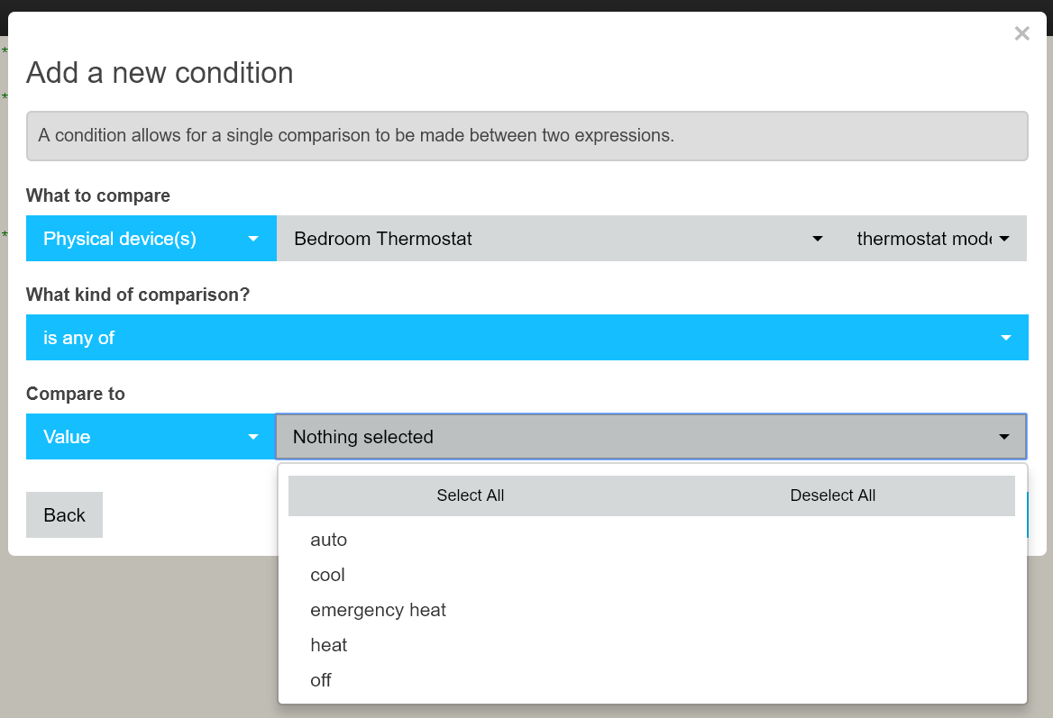The height and width of the screenshot is (718, 1053).
Task: Click the caret arrow next to thermostat mode
Action: [1004, 239]
